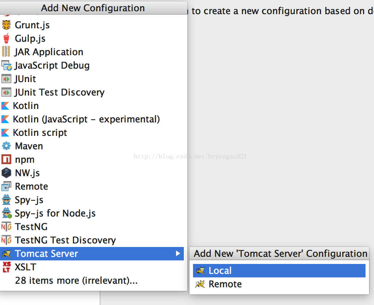The width and height of the screenshot is (374, 305).
Task: Click the JUnit icon
Action: point(6,79)
